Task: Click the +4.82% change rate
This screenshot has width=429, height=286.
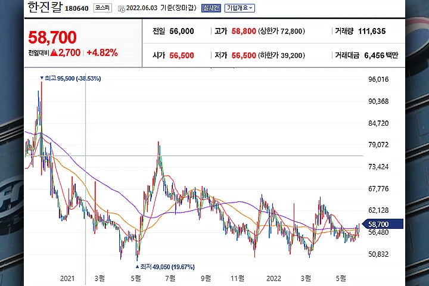Action: [x=102, y=52]
